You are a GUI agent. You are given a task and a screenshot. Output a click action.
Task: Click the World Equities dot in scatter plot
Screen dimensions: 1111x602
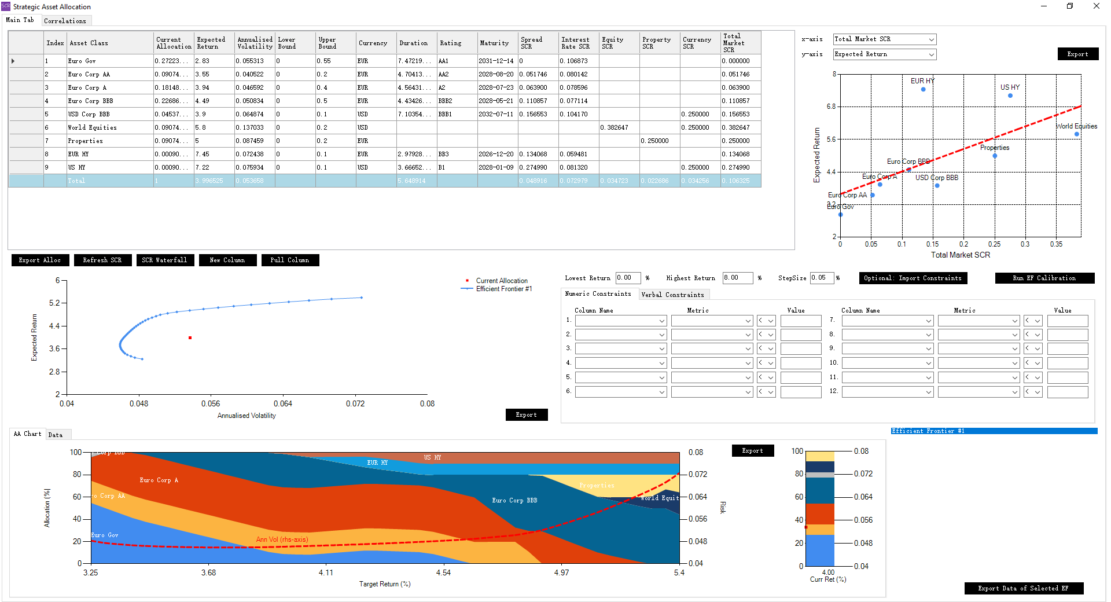pyautogui.click(x=1076, y=134)
